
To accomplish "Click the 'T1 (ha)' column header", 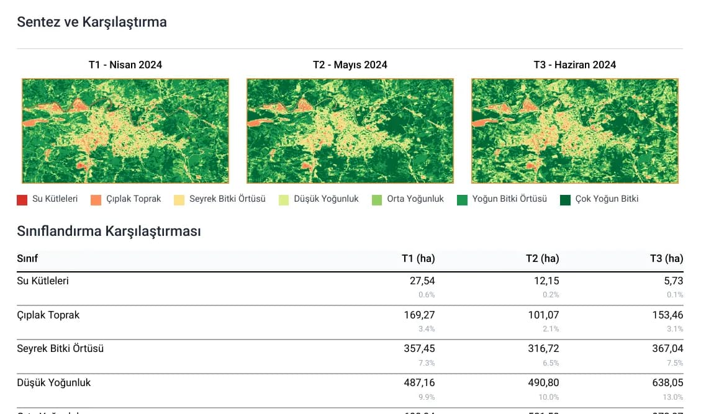I will (418, 258).
